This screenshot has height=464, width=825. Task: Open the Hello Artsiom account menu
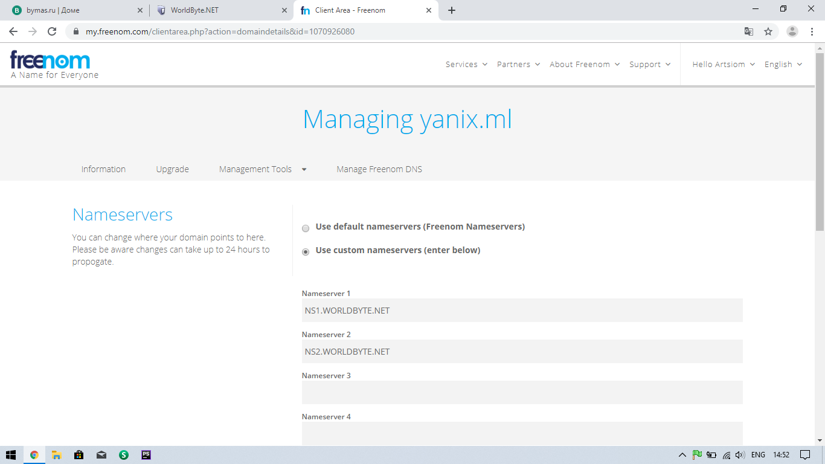723,64
